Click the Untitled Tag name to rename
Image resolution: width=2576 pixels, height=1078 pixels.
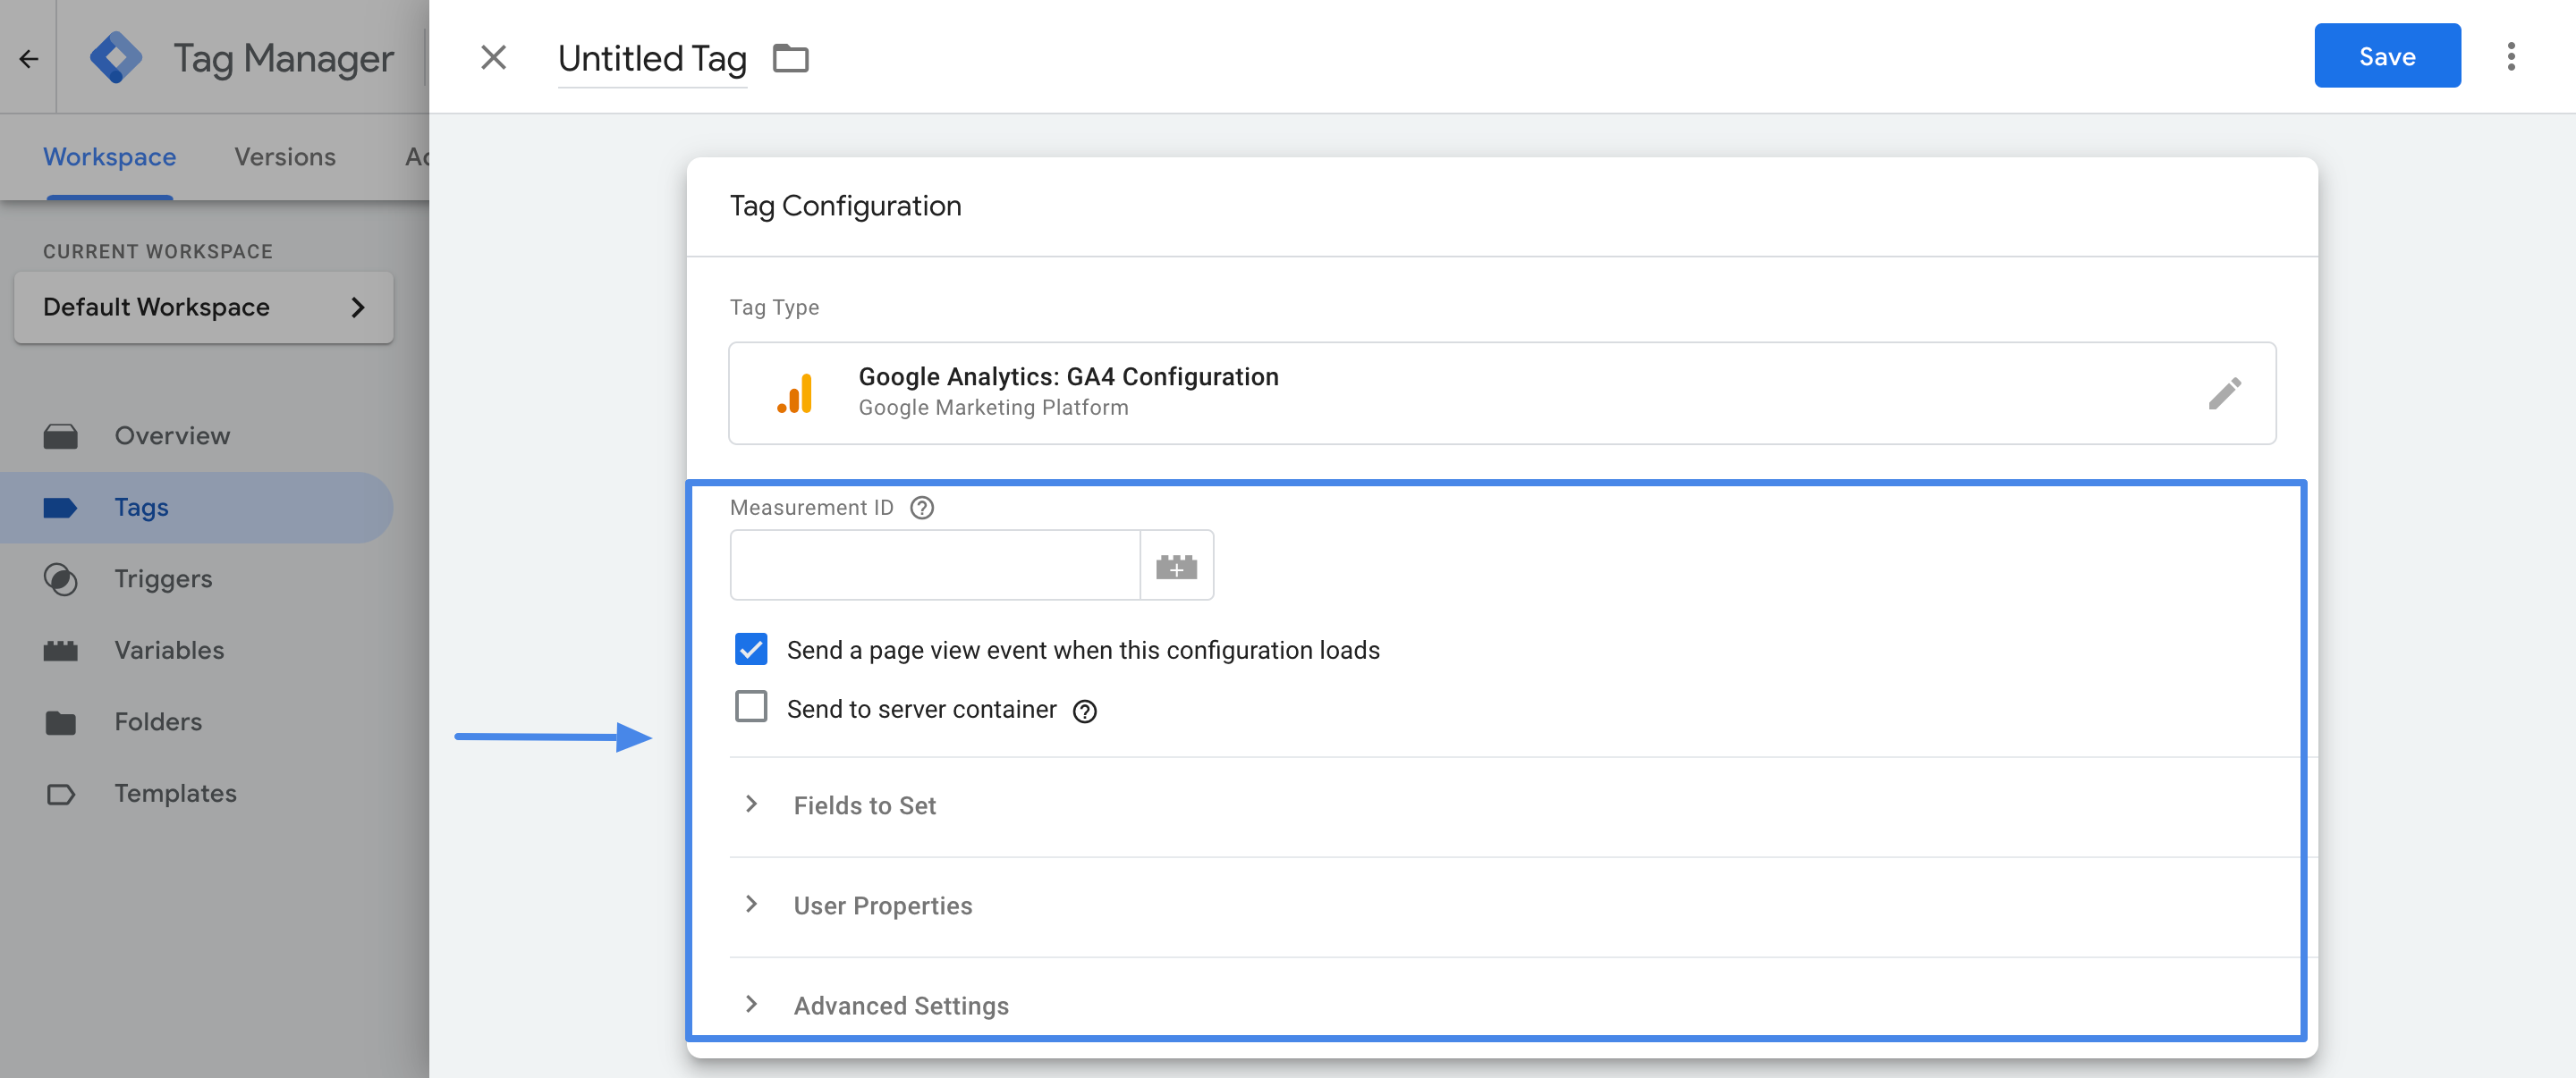coord(652,59)
